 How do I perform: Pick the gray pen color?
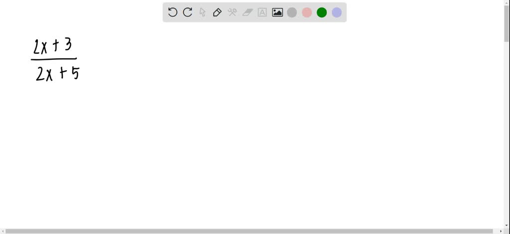coord(292,12)
